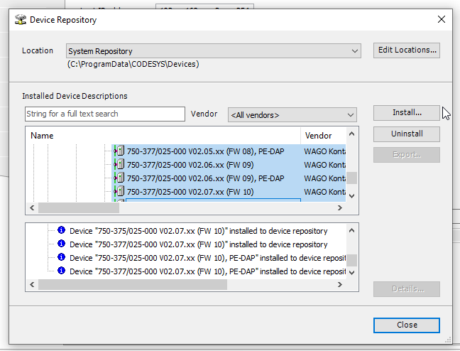Open the Location dropdown showing System Repository

click(x=213, y=51)
